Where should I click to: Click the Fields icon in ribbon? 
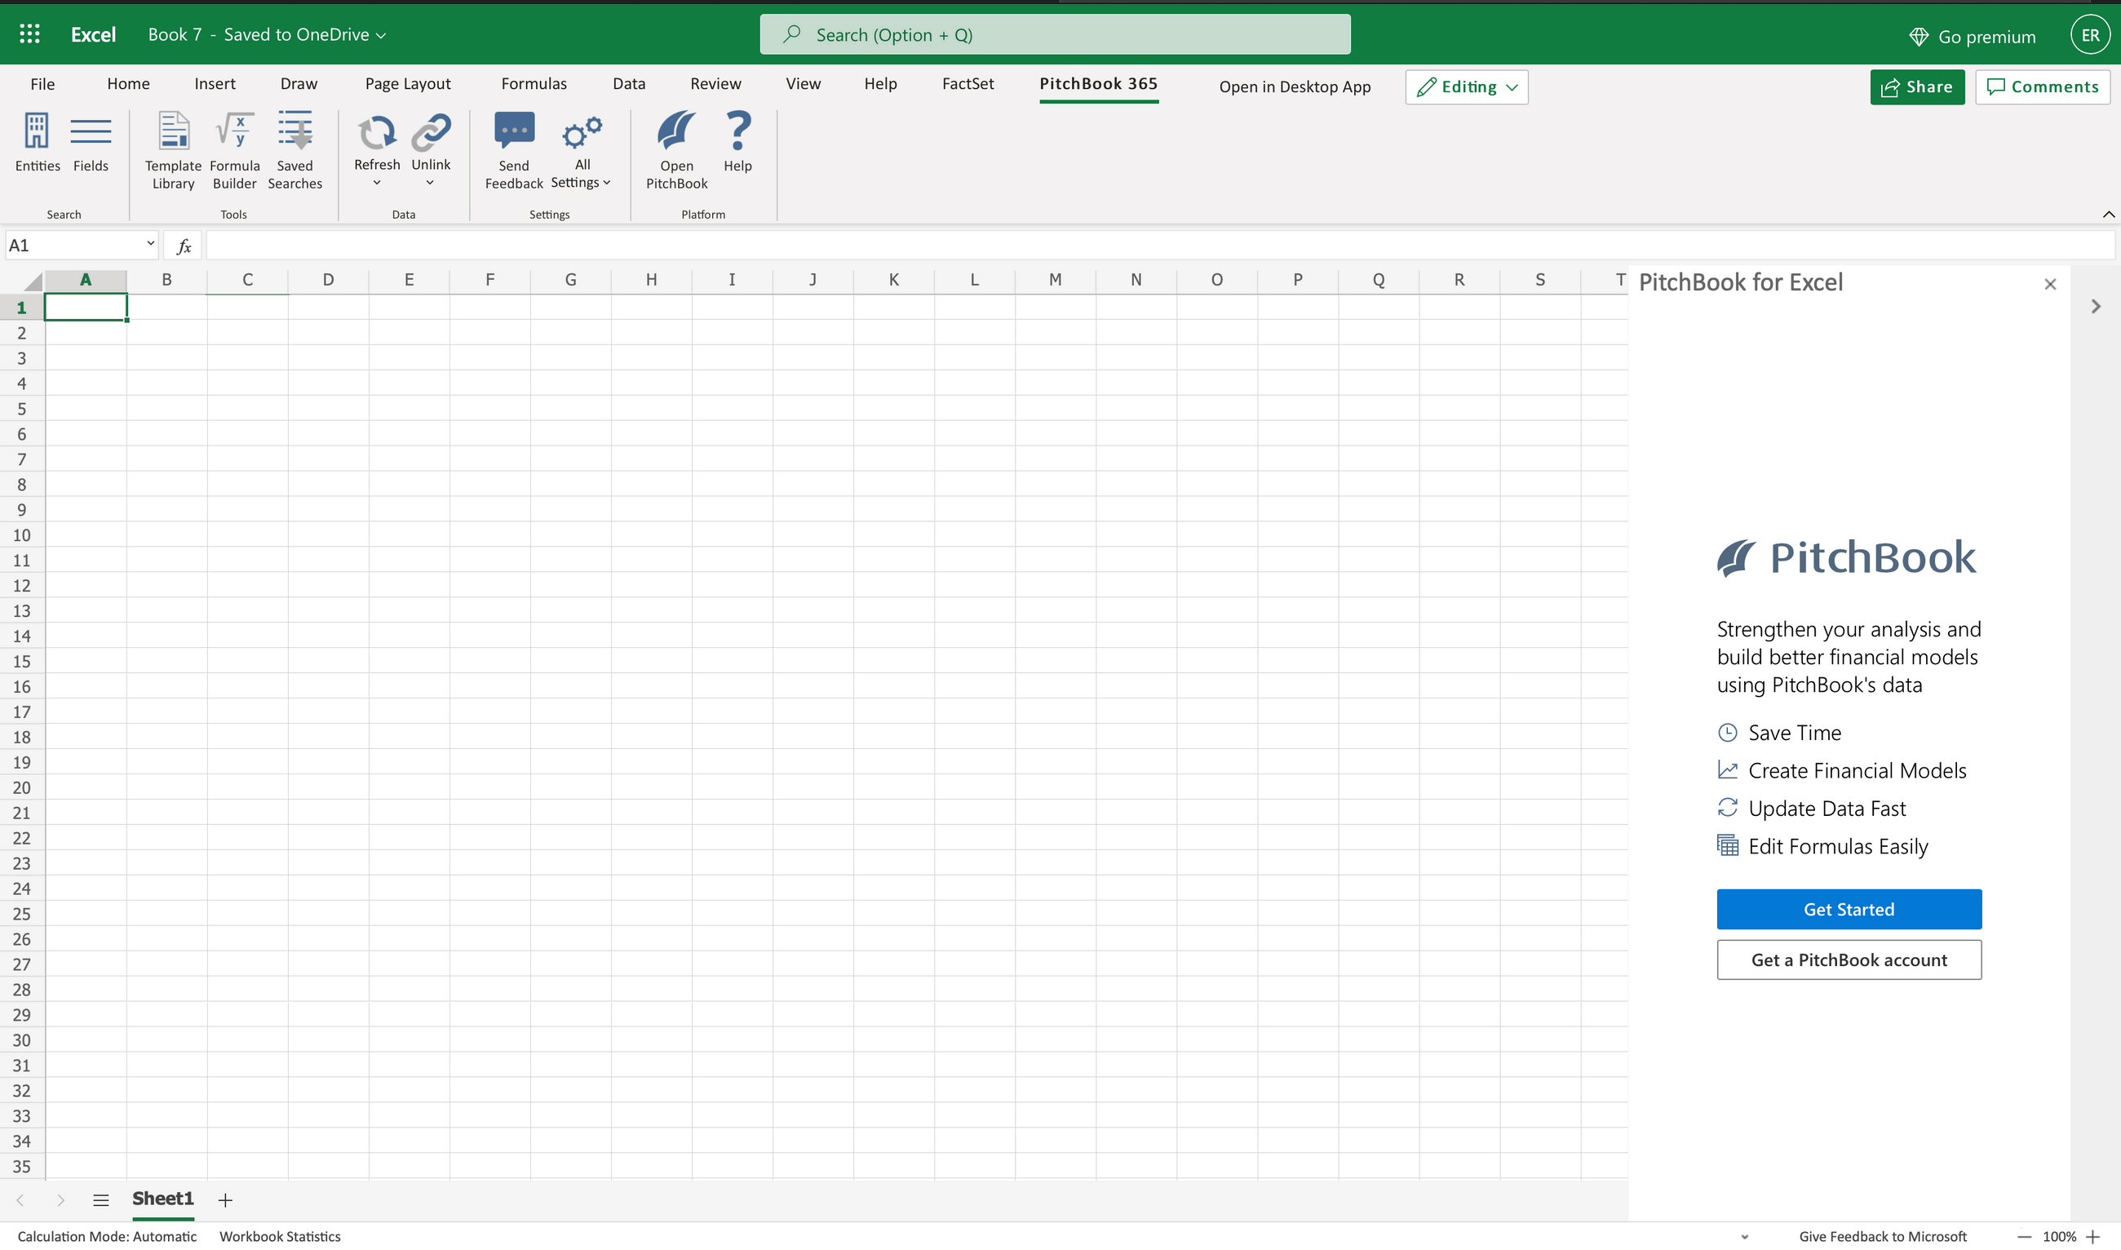tap(90, 132)
